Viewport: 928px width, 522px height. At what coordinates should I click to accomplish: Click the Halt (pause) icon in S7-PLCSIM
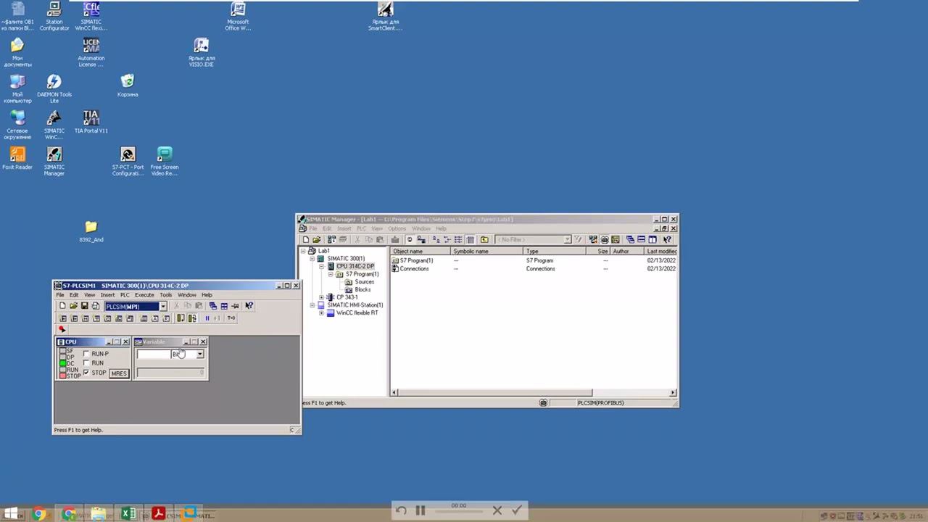tap(207, 318)
